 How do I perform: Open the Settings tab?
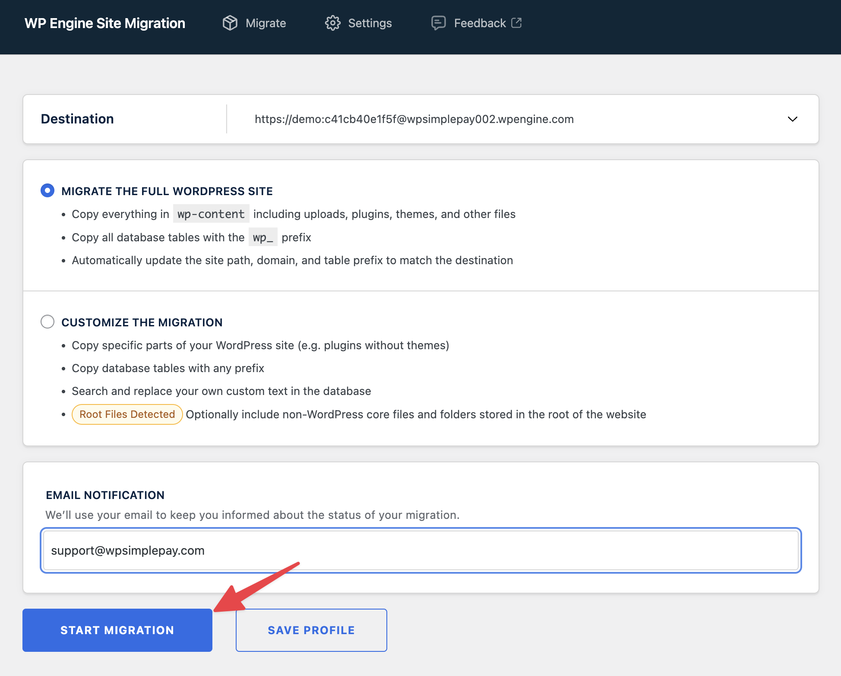370,23
